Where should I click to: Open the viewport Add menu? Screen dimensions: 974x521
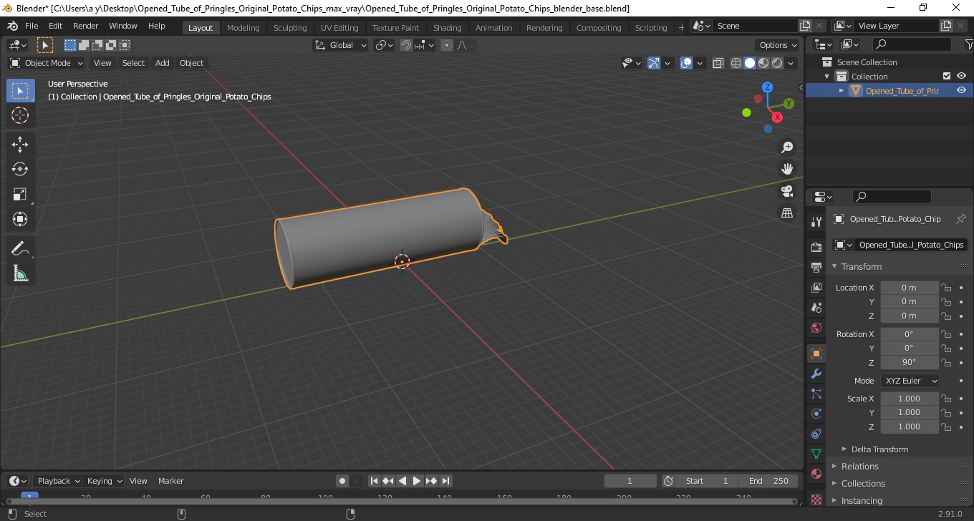[x=163, y=63]
